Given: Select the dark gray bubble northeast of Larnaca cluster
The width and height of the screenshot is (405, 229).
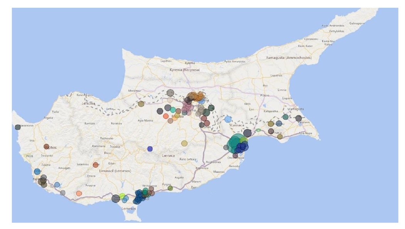Looking at the screenshot, I should tap(248, 133).
